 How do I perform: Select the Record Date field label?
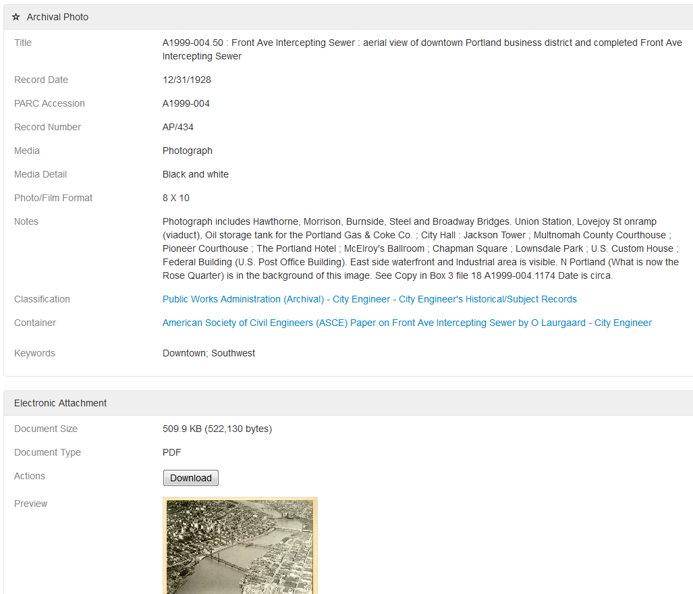click(41, 80)
